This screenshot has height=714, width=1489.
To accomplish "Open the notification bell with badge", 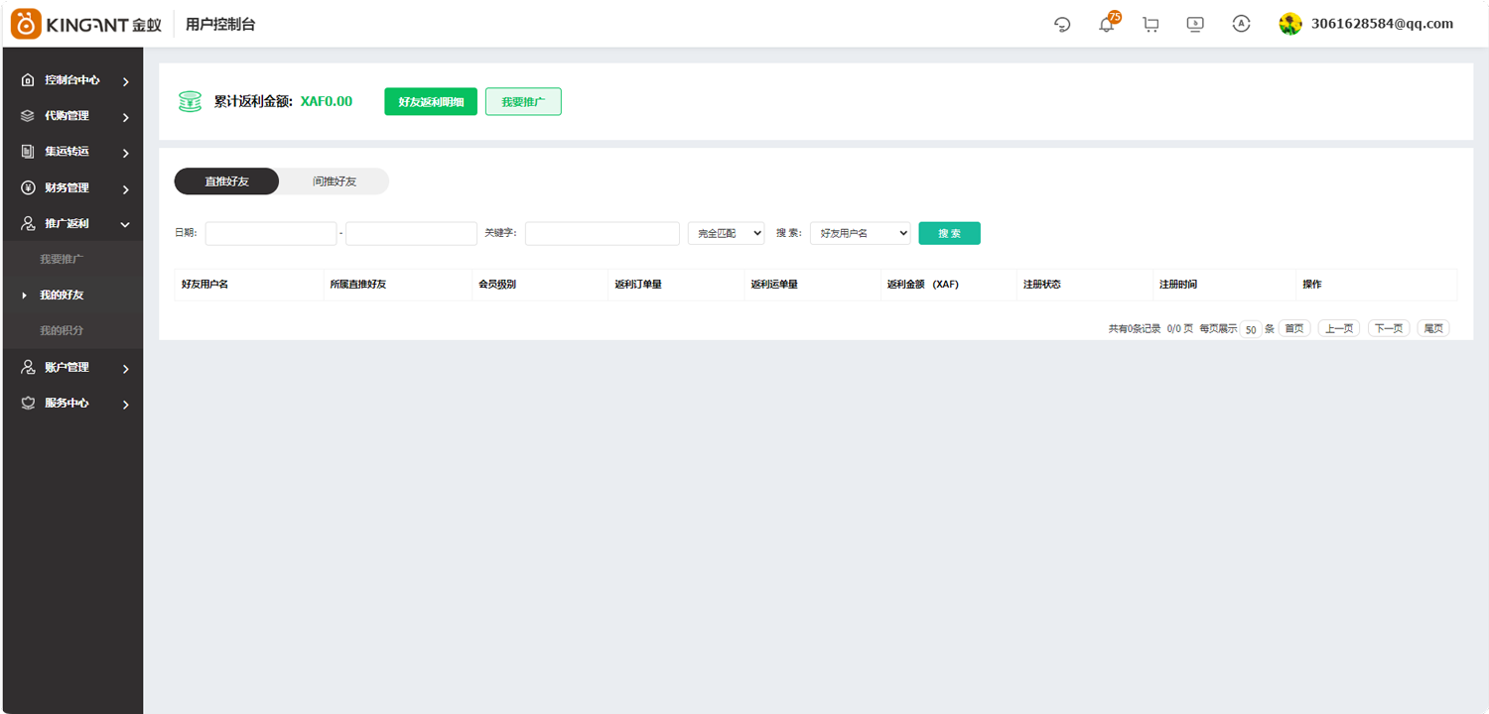I will pos(1108,23).
